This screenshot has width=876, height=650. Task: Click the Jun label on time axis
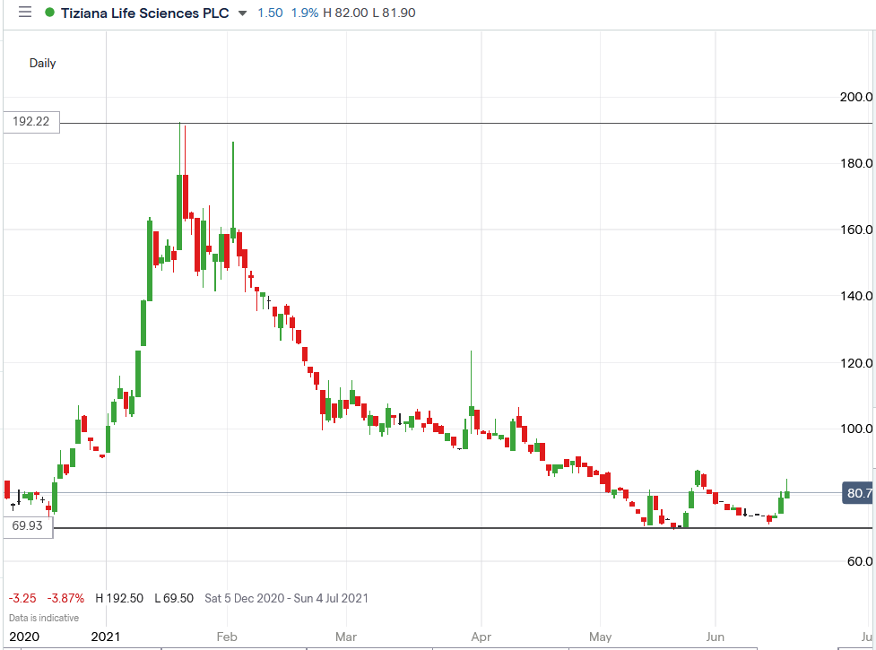pos(716,637)
